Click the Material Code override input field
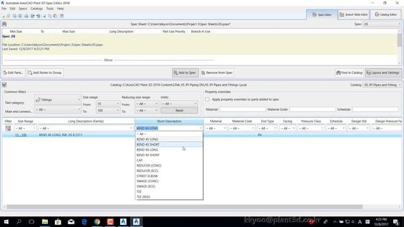This screenshot has height=227, width=404. click(312, 109)
